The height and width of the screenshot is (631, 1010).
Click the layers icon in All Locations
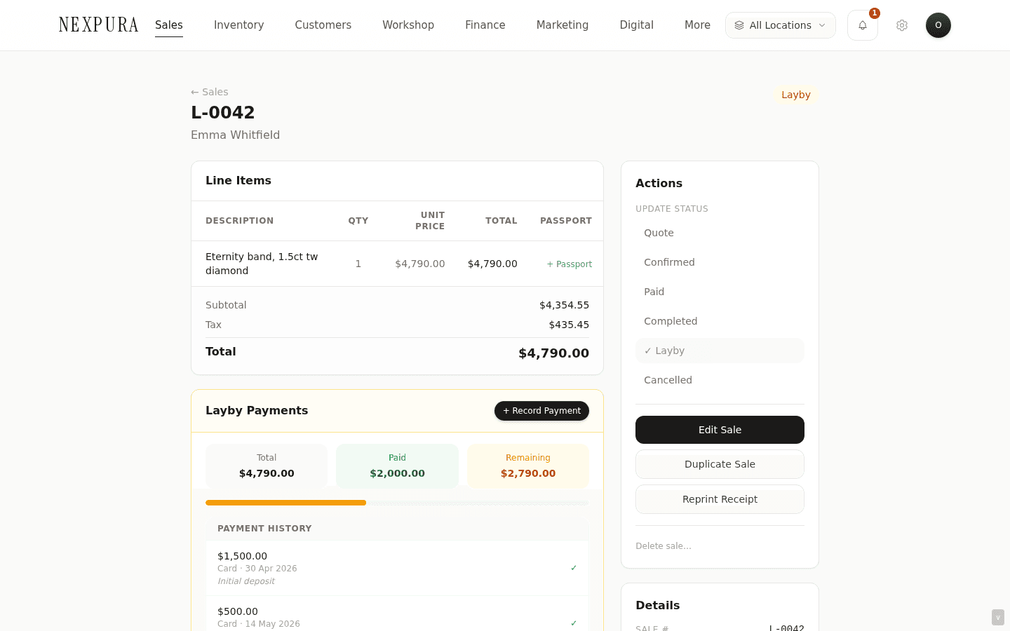(x=739, y=25)
